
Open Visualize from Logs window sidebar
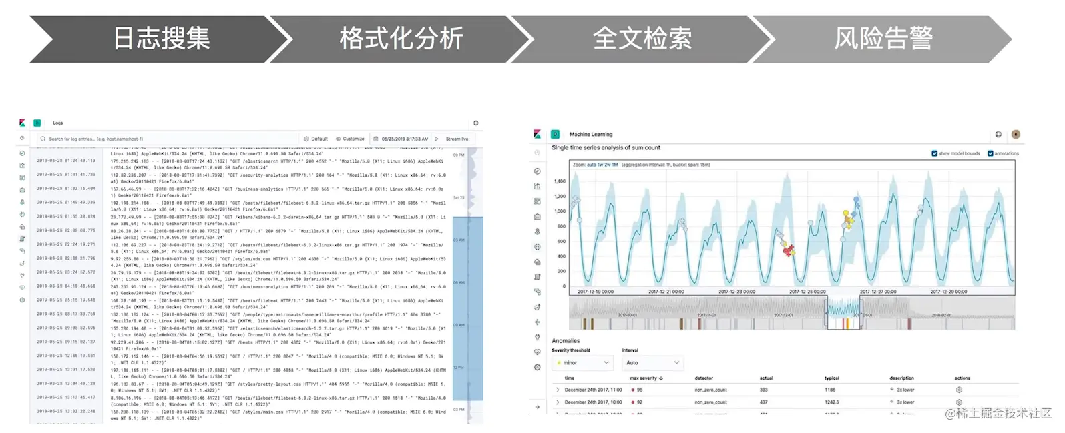pos(22,165)
